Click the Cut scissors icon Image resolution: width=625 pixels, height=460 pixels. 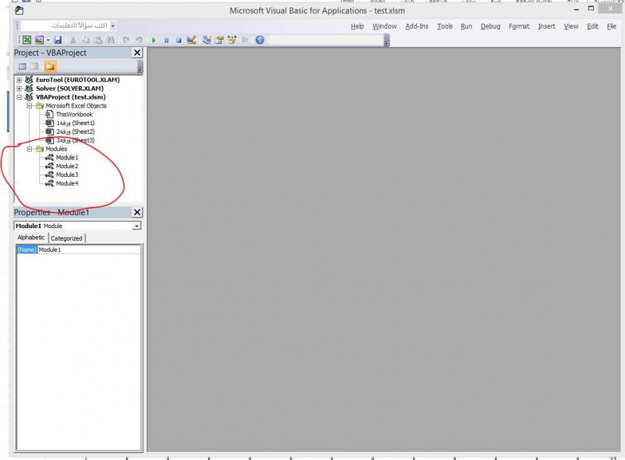(73, 40)
